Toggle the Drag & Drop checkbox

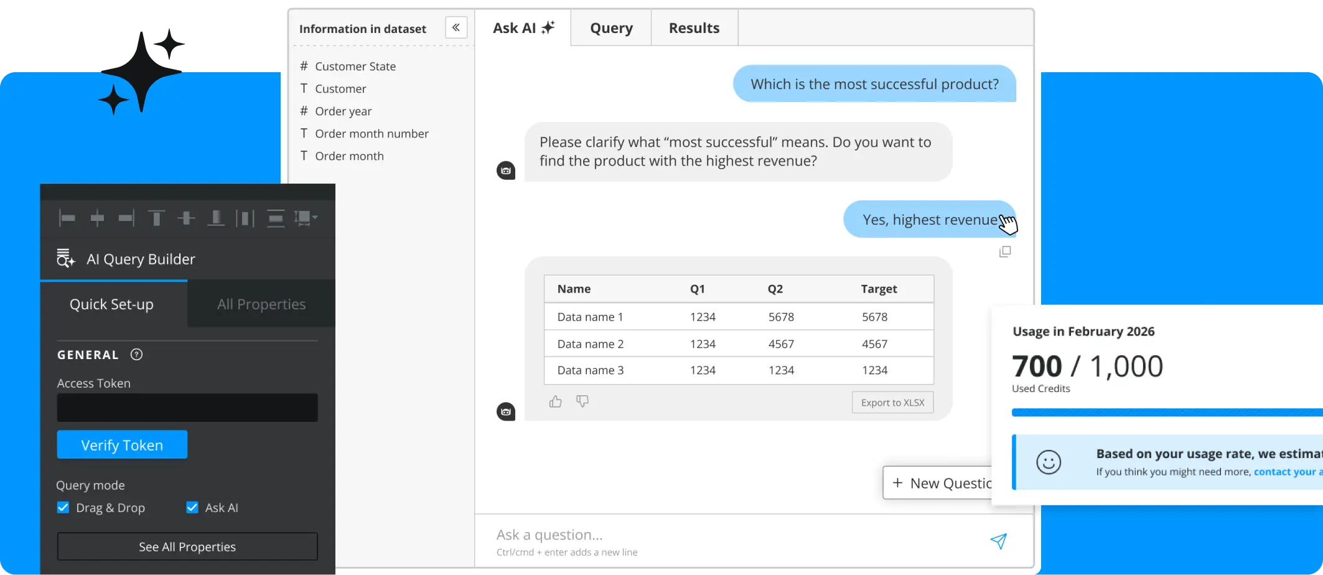coord(63,507)
